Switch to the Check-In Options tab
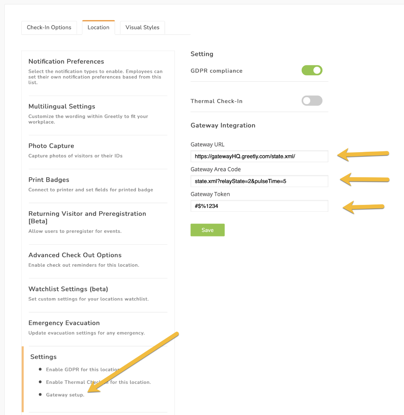 point(49,28)
